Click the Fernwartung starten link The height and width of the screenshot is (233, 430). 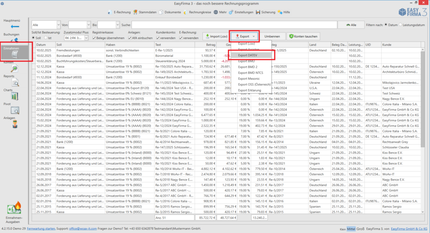click(41, 228)
